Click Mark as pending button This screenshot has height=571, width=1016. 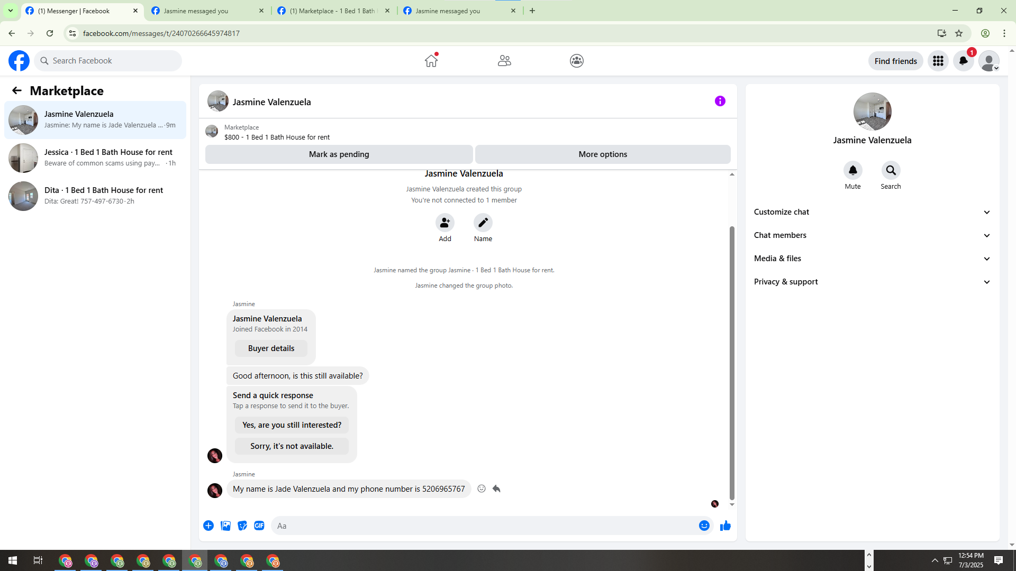pos(339,154)
